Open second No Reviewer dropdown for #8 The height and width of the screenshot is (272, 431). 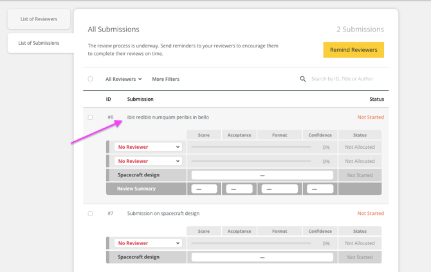tap(148, 161)
